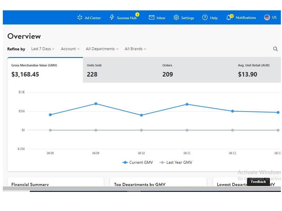Click the US flag icon
The image size is (282, 211).
[267, 17]
